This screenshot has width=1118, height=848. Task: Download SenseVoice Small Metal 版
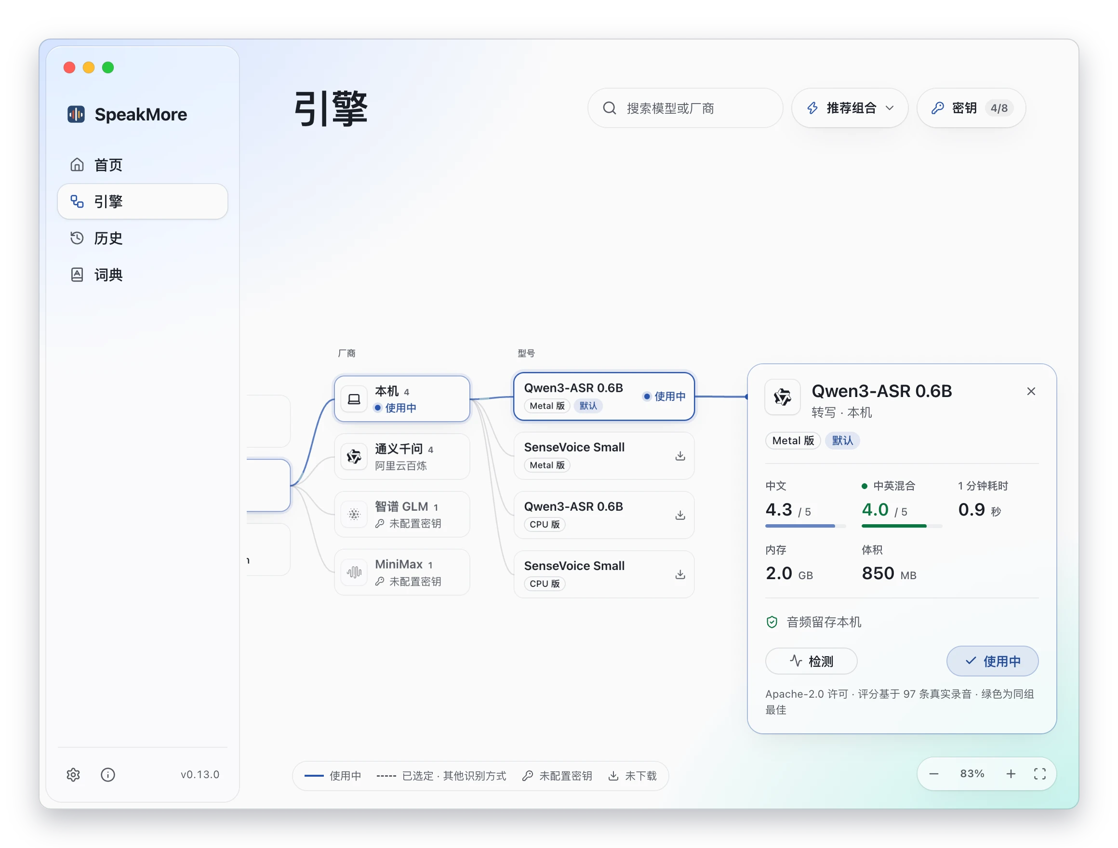click(680, 456)
